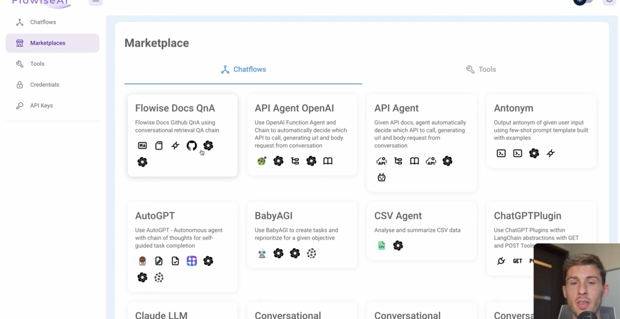
Task: Open the ChatGPTPlugin template title
Action: click(x=527, y=216)
